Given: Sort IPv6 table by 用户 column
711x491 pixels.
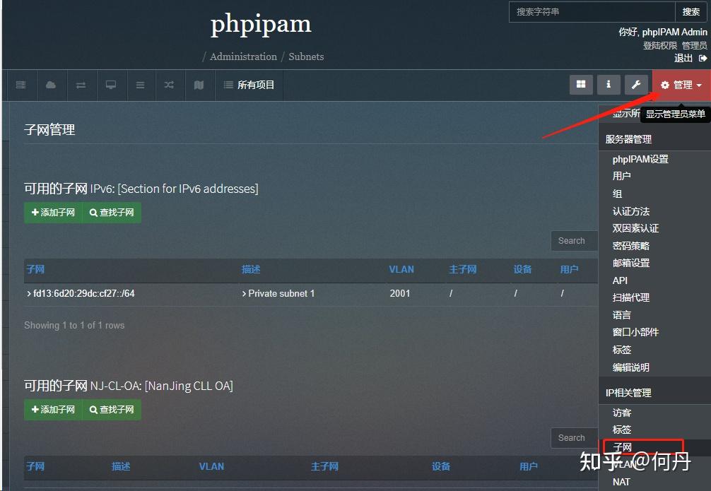Looking at the screenshot, I should 569,269.
